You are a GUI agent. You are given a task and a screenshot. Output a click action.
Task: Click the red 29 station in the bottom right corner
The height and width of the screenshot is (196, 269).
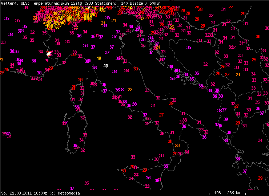[260, 178]
